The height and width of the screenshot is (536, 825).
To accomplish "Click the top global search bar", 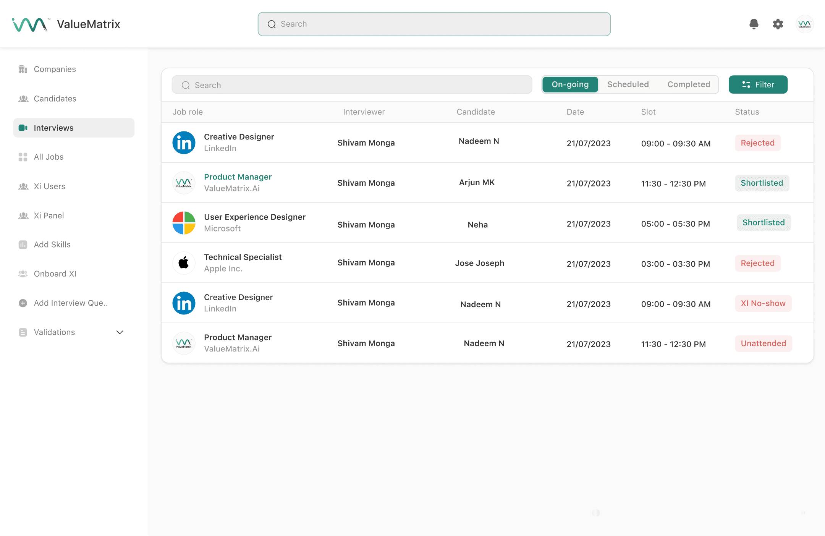I will click(434, 24).
